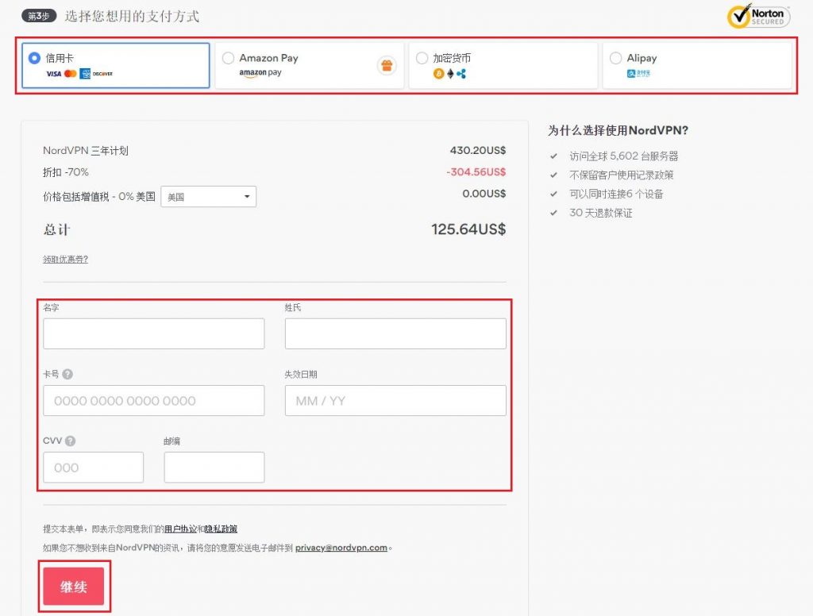The image size is (813, 616).
Task: Click the orange gift icon in Amazon Pay
Action: 387,65
